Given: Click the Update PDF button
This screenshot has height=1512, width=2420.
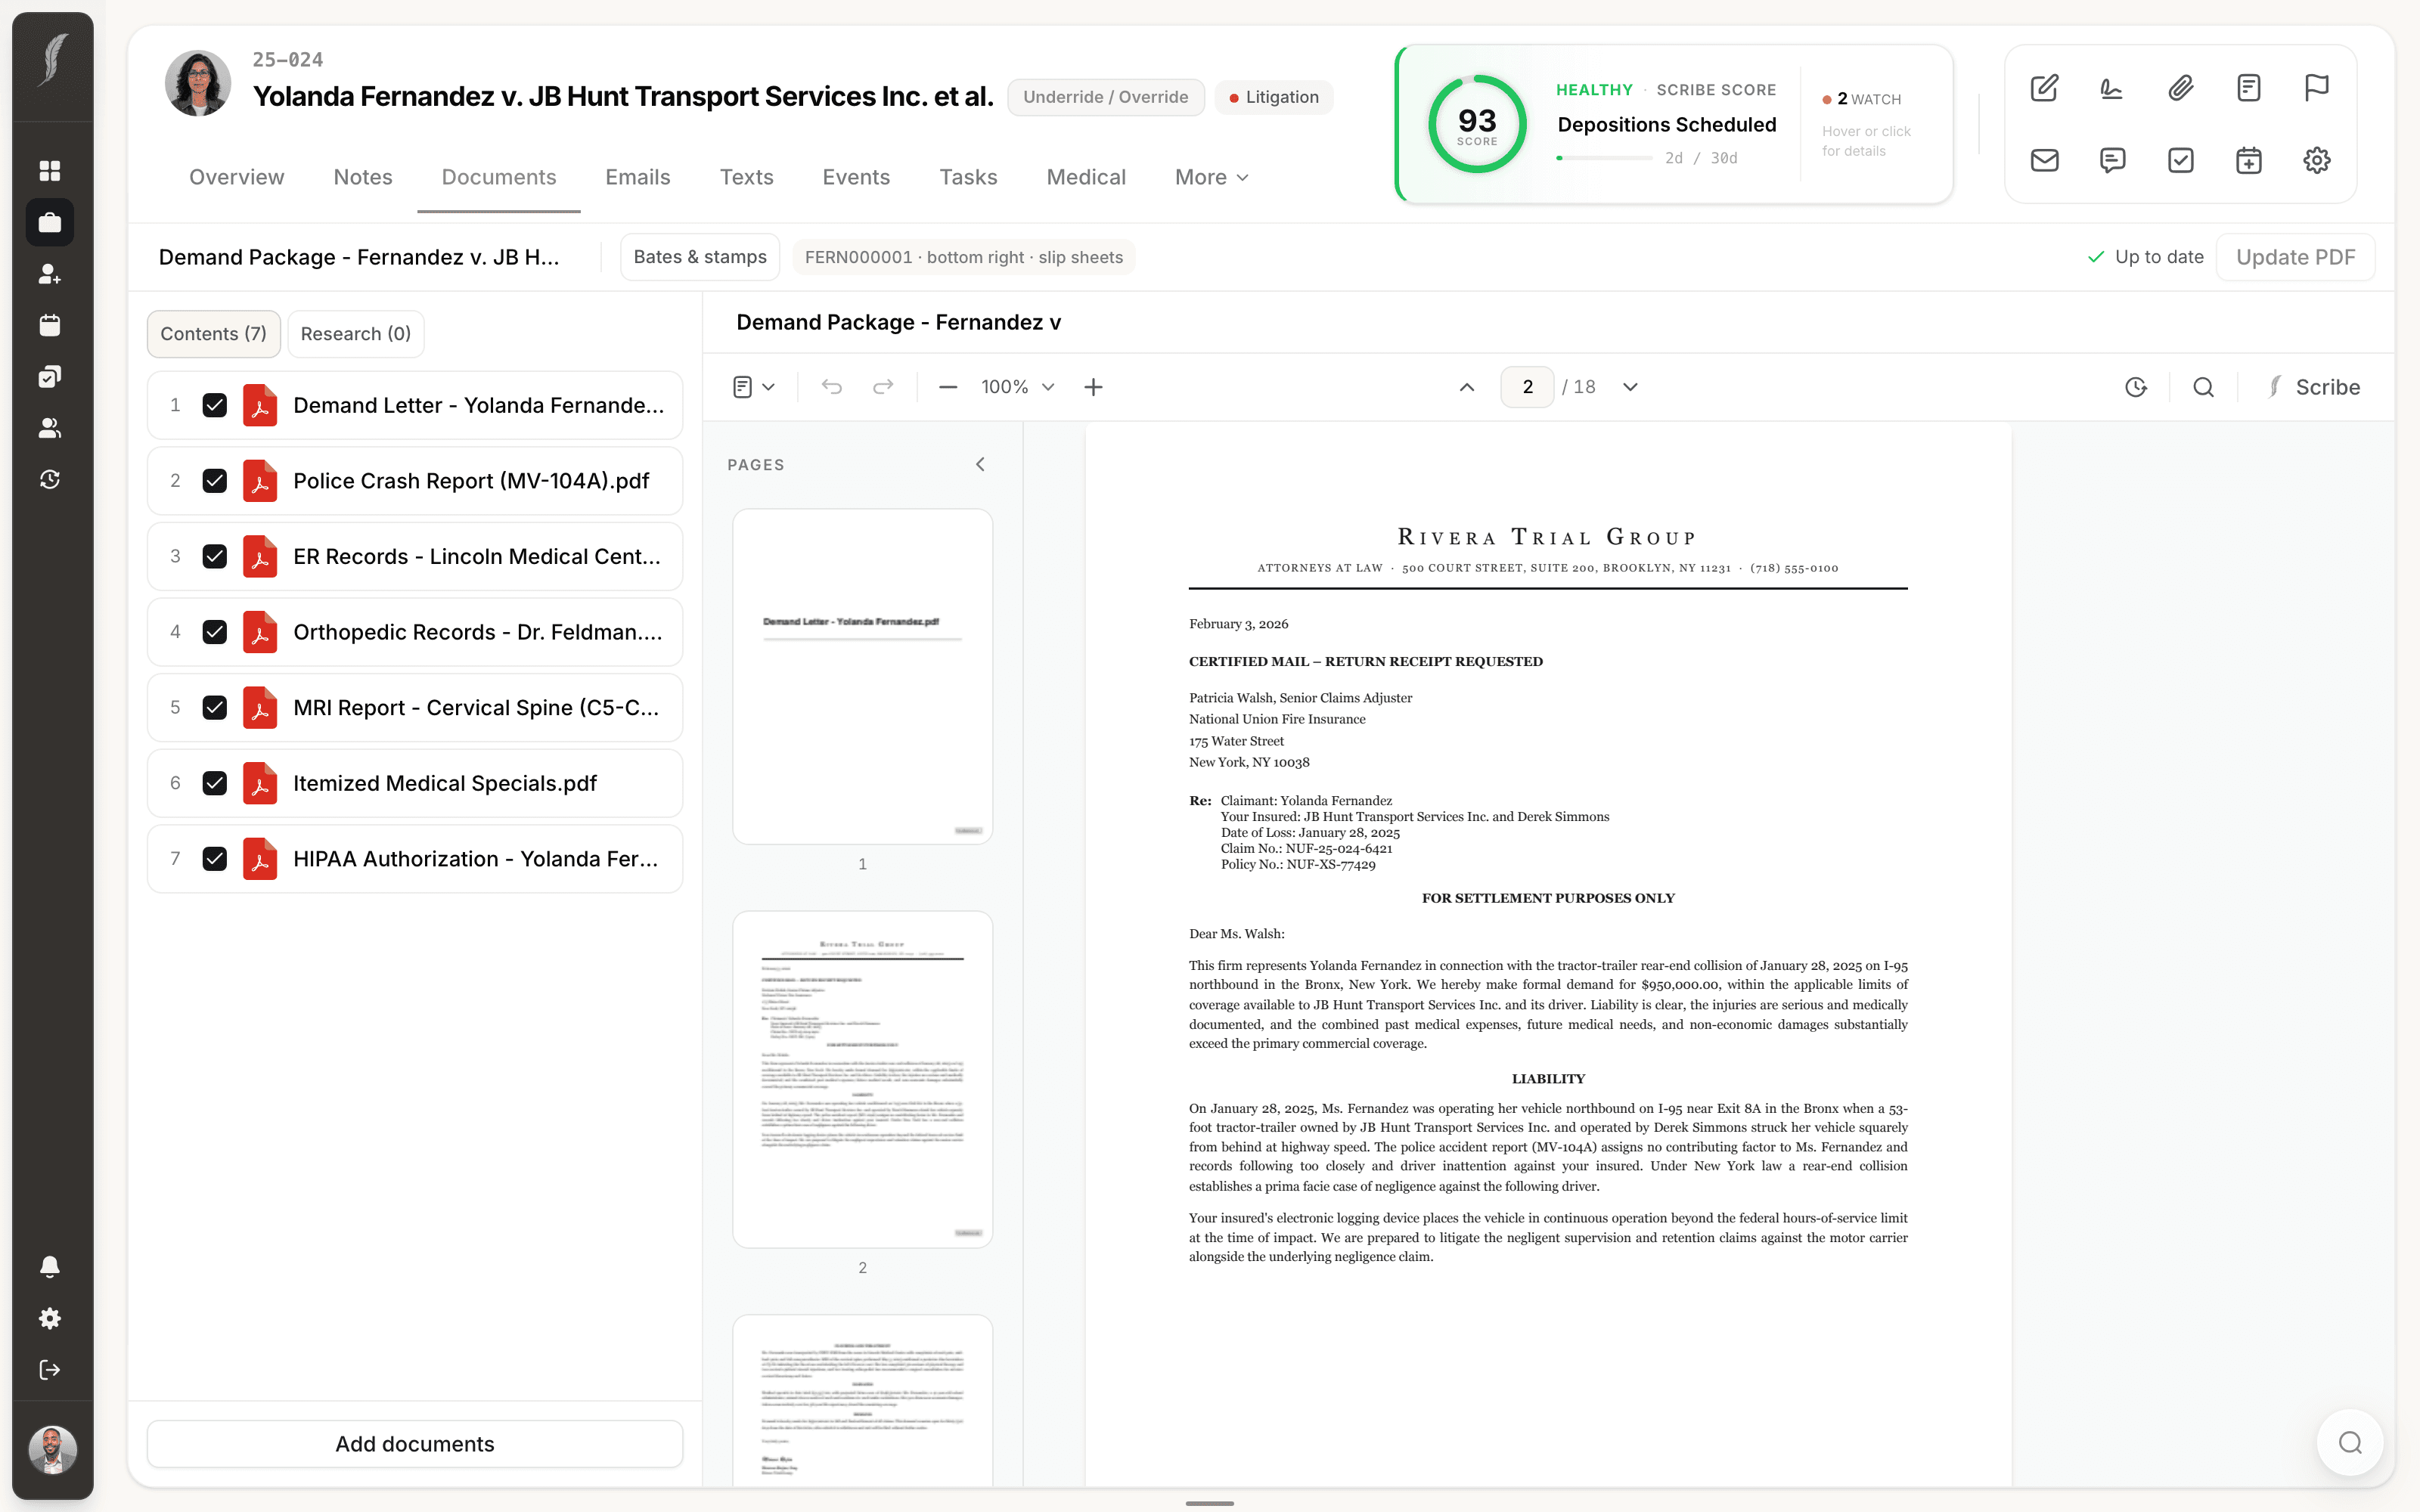Looking at the screenshot, I should [2295, 257].
